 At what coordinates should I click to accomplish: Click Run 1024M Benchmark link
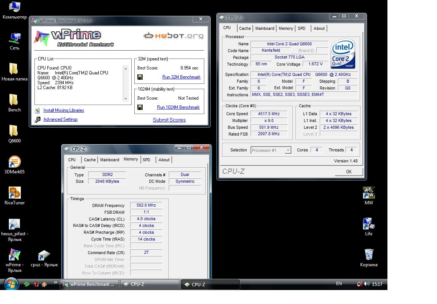(x=178, y=107)
